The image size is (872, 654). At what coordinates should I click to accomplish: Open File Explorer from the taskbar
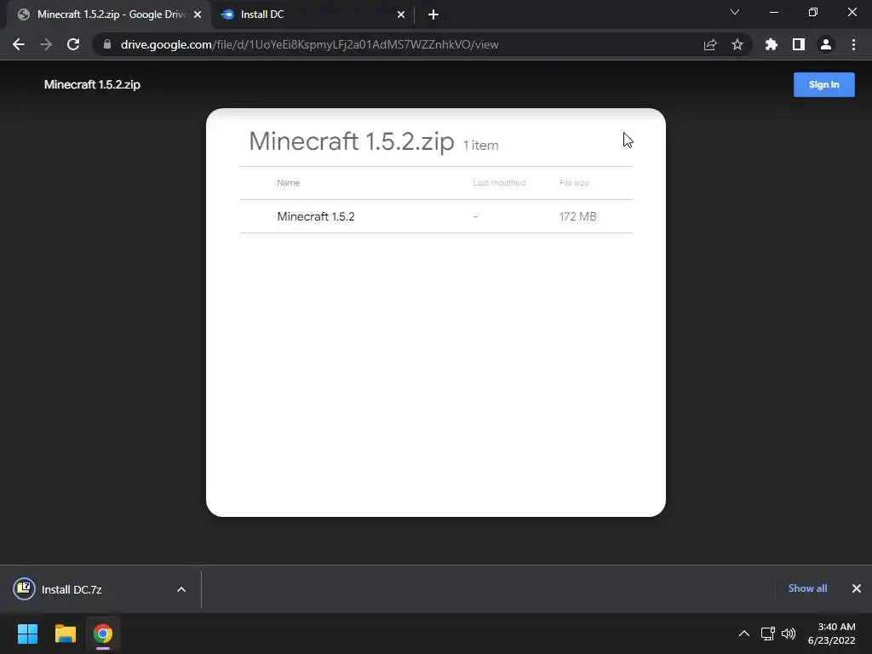point(65,634)
